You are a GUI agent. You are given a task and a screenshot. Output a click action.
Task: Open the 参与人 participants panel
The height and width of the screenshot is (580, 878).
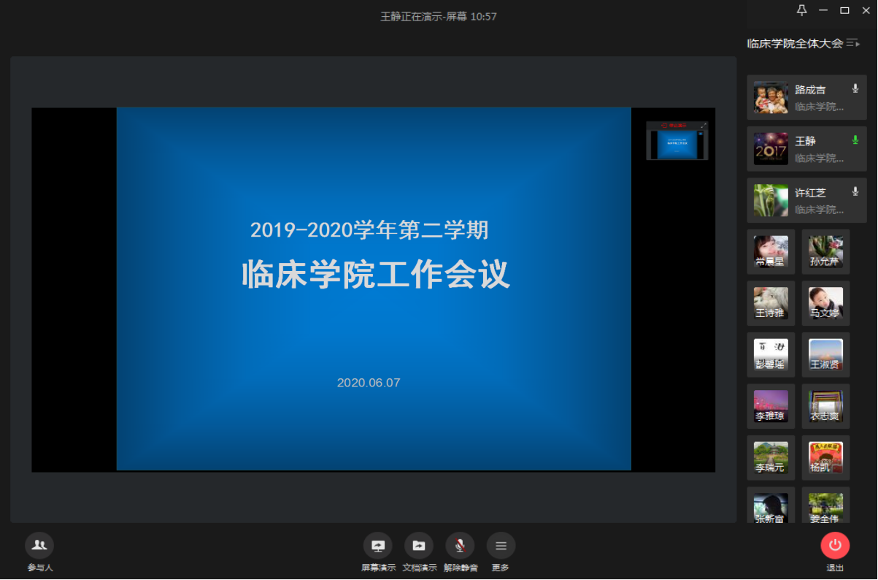39,545
